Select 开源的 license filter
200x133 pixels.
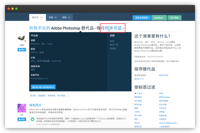[113, 49]
